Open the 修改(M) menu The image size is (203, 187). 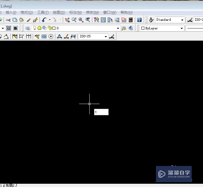93,12
